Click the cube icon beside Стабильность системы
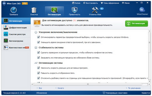 [x=36, y=48]
